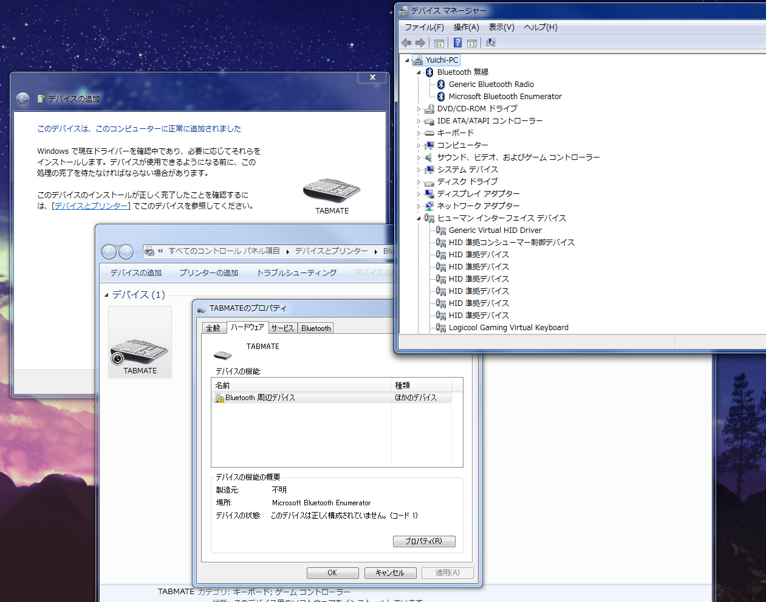Open dropdown arrow after すべてのコントロール パネル項目 breadcrumb

287,251
